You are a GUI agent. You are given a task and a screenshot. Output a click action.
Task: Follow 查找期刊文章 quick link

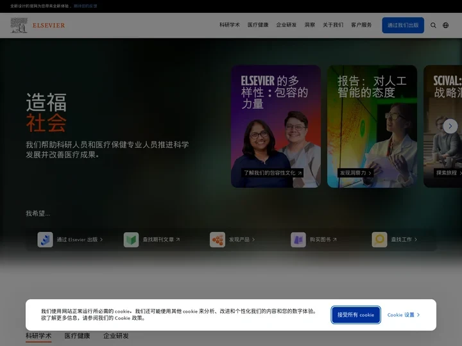coord(161,240)
